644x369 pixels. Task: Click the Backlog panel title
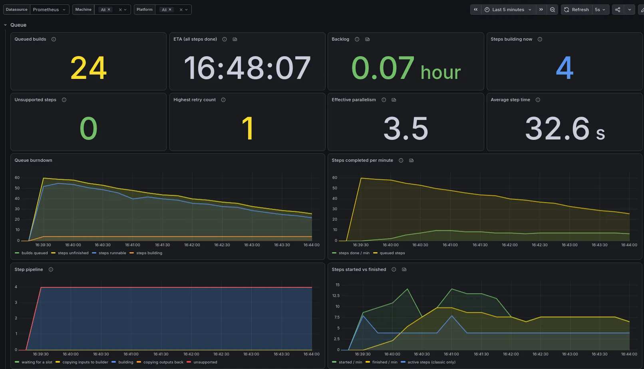click(340, 39)
